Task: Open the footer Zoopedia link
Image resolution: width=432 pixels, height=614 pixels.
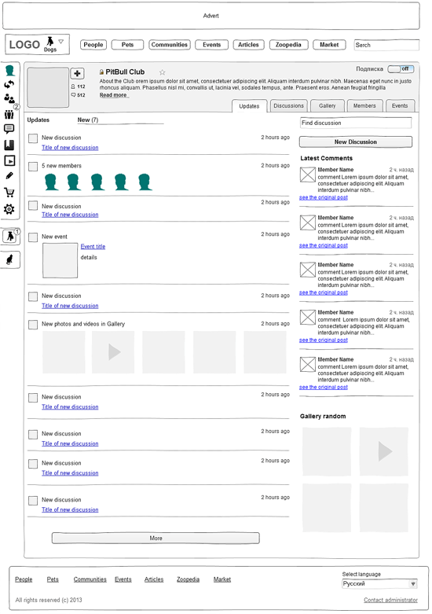Action: (188, 579)
